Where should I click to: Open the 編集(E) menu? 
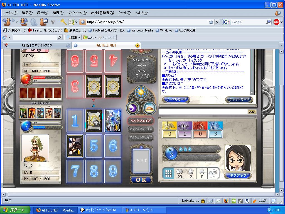[27, 13]
